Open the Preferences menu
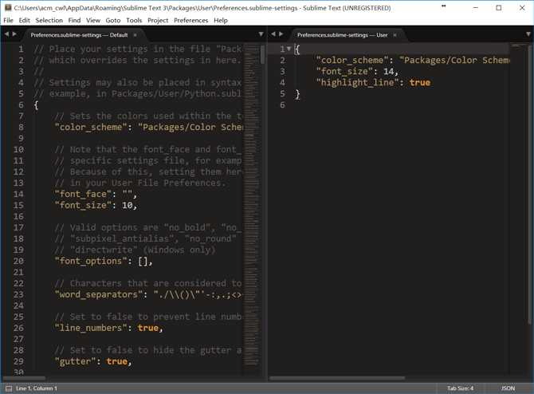Image resolution: width=534 pixels, height=394 pixels. 190,21
